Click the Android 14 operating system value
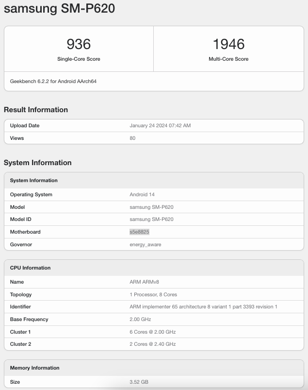This screenshot has height=390, width=308. (142, 194)
